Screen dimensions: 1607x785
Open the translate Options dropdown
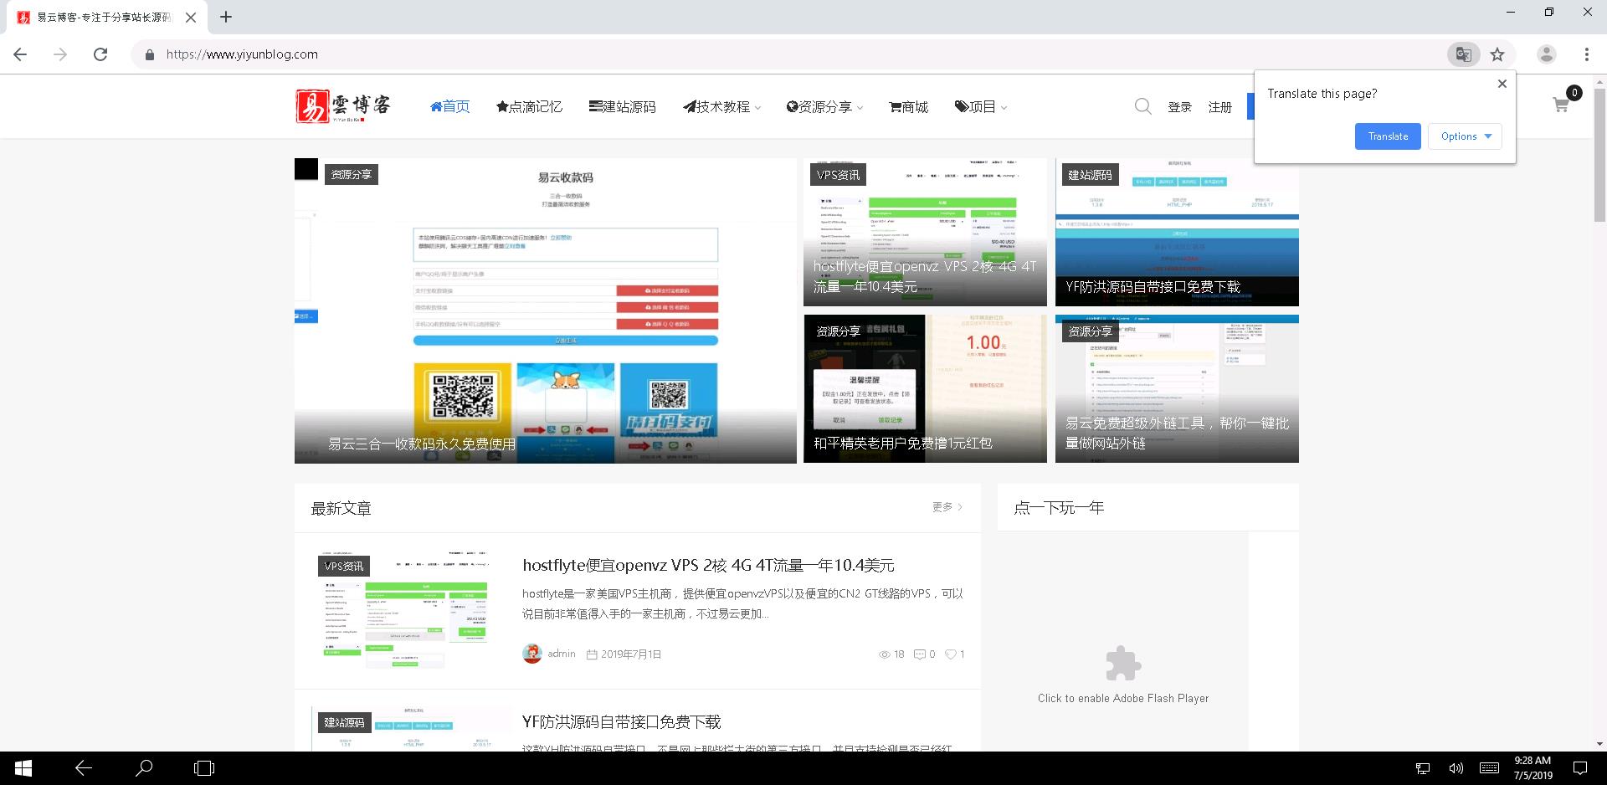tap(1466, 136)
